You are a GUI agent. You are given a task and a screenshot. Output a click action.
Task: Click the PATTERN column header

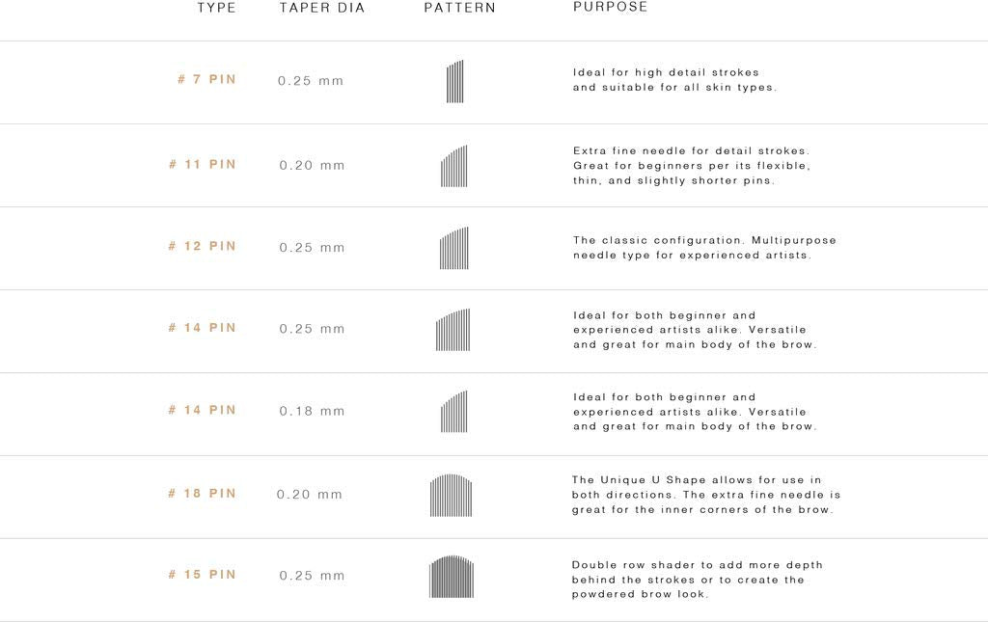coord(460,8)
